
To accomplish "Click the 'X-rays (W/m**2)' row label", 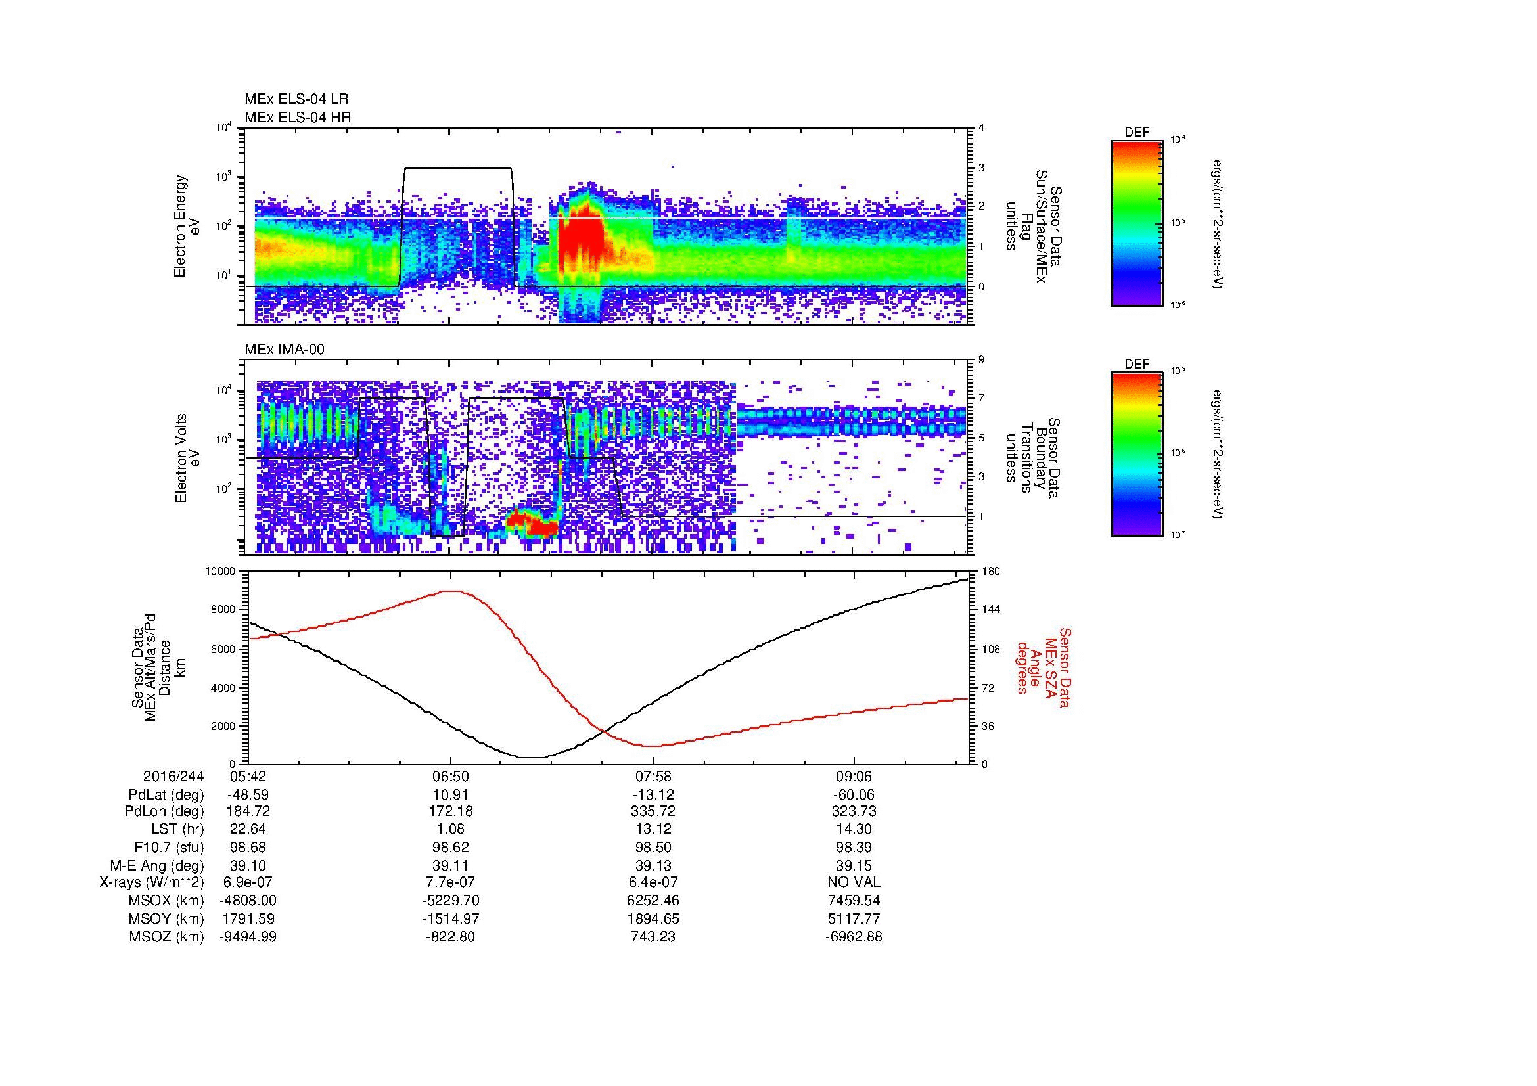I will click(151, 882).
